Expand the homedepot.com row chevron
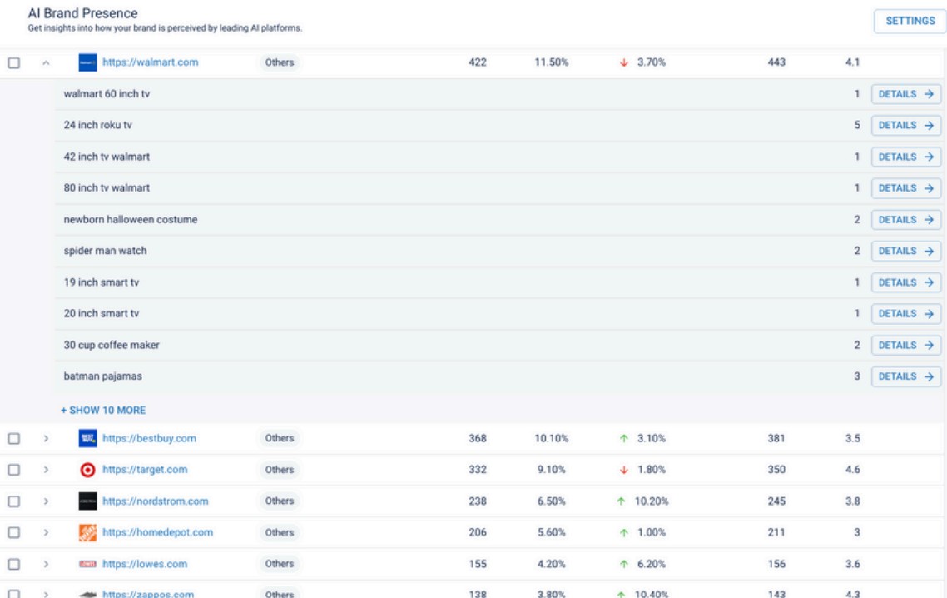 (46, 533)
